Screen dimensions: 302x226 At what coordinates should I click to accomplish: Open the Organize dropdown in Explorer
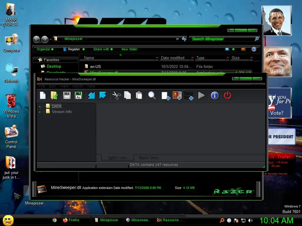point(45,49)
